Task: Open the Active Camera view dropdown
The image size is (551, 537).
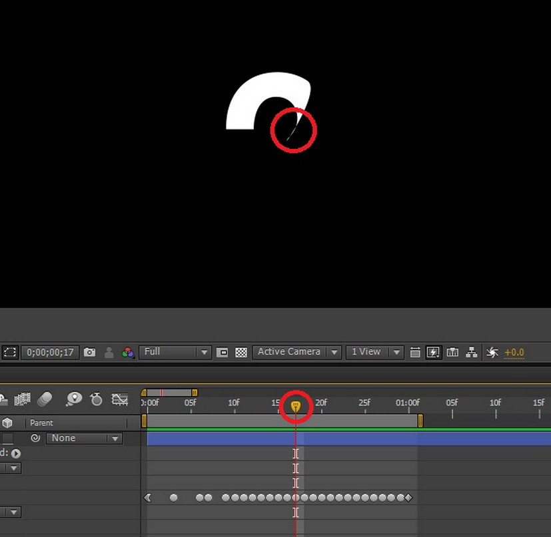Action: [x=296, y=352]
